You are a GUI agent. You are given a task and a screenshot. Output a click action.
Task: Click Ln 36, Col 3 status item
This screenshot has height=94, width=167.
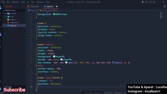pos(109,93)
